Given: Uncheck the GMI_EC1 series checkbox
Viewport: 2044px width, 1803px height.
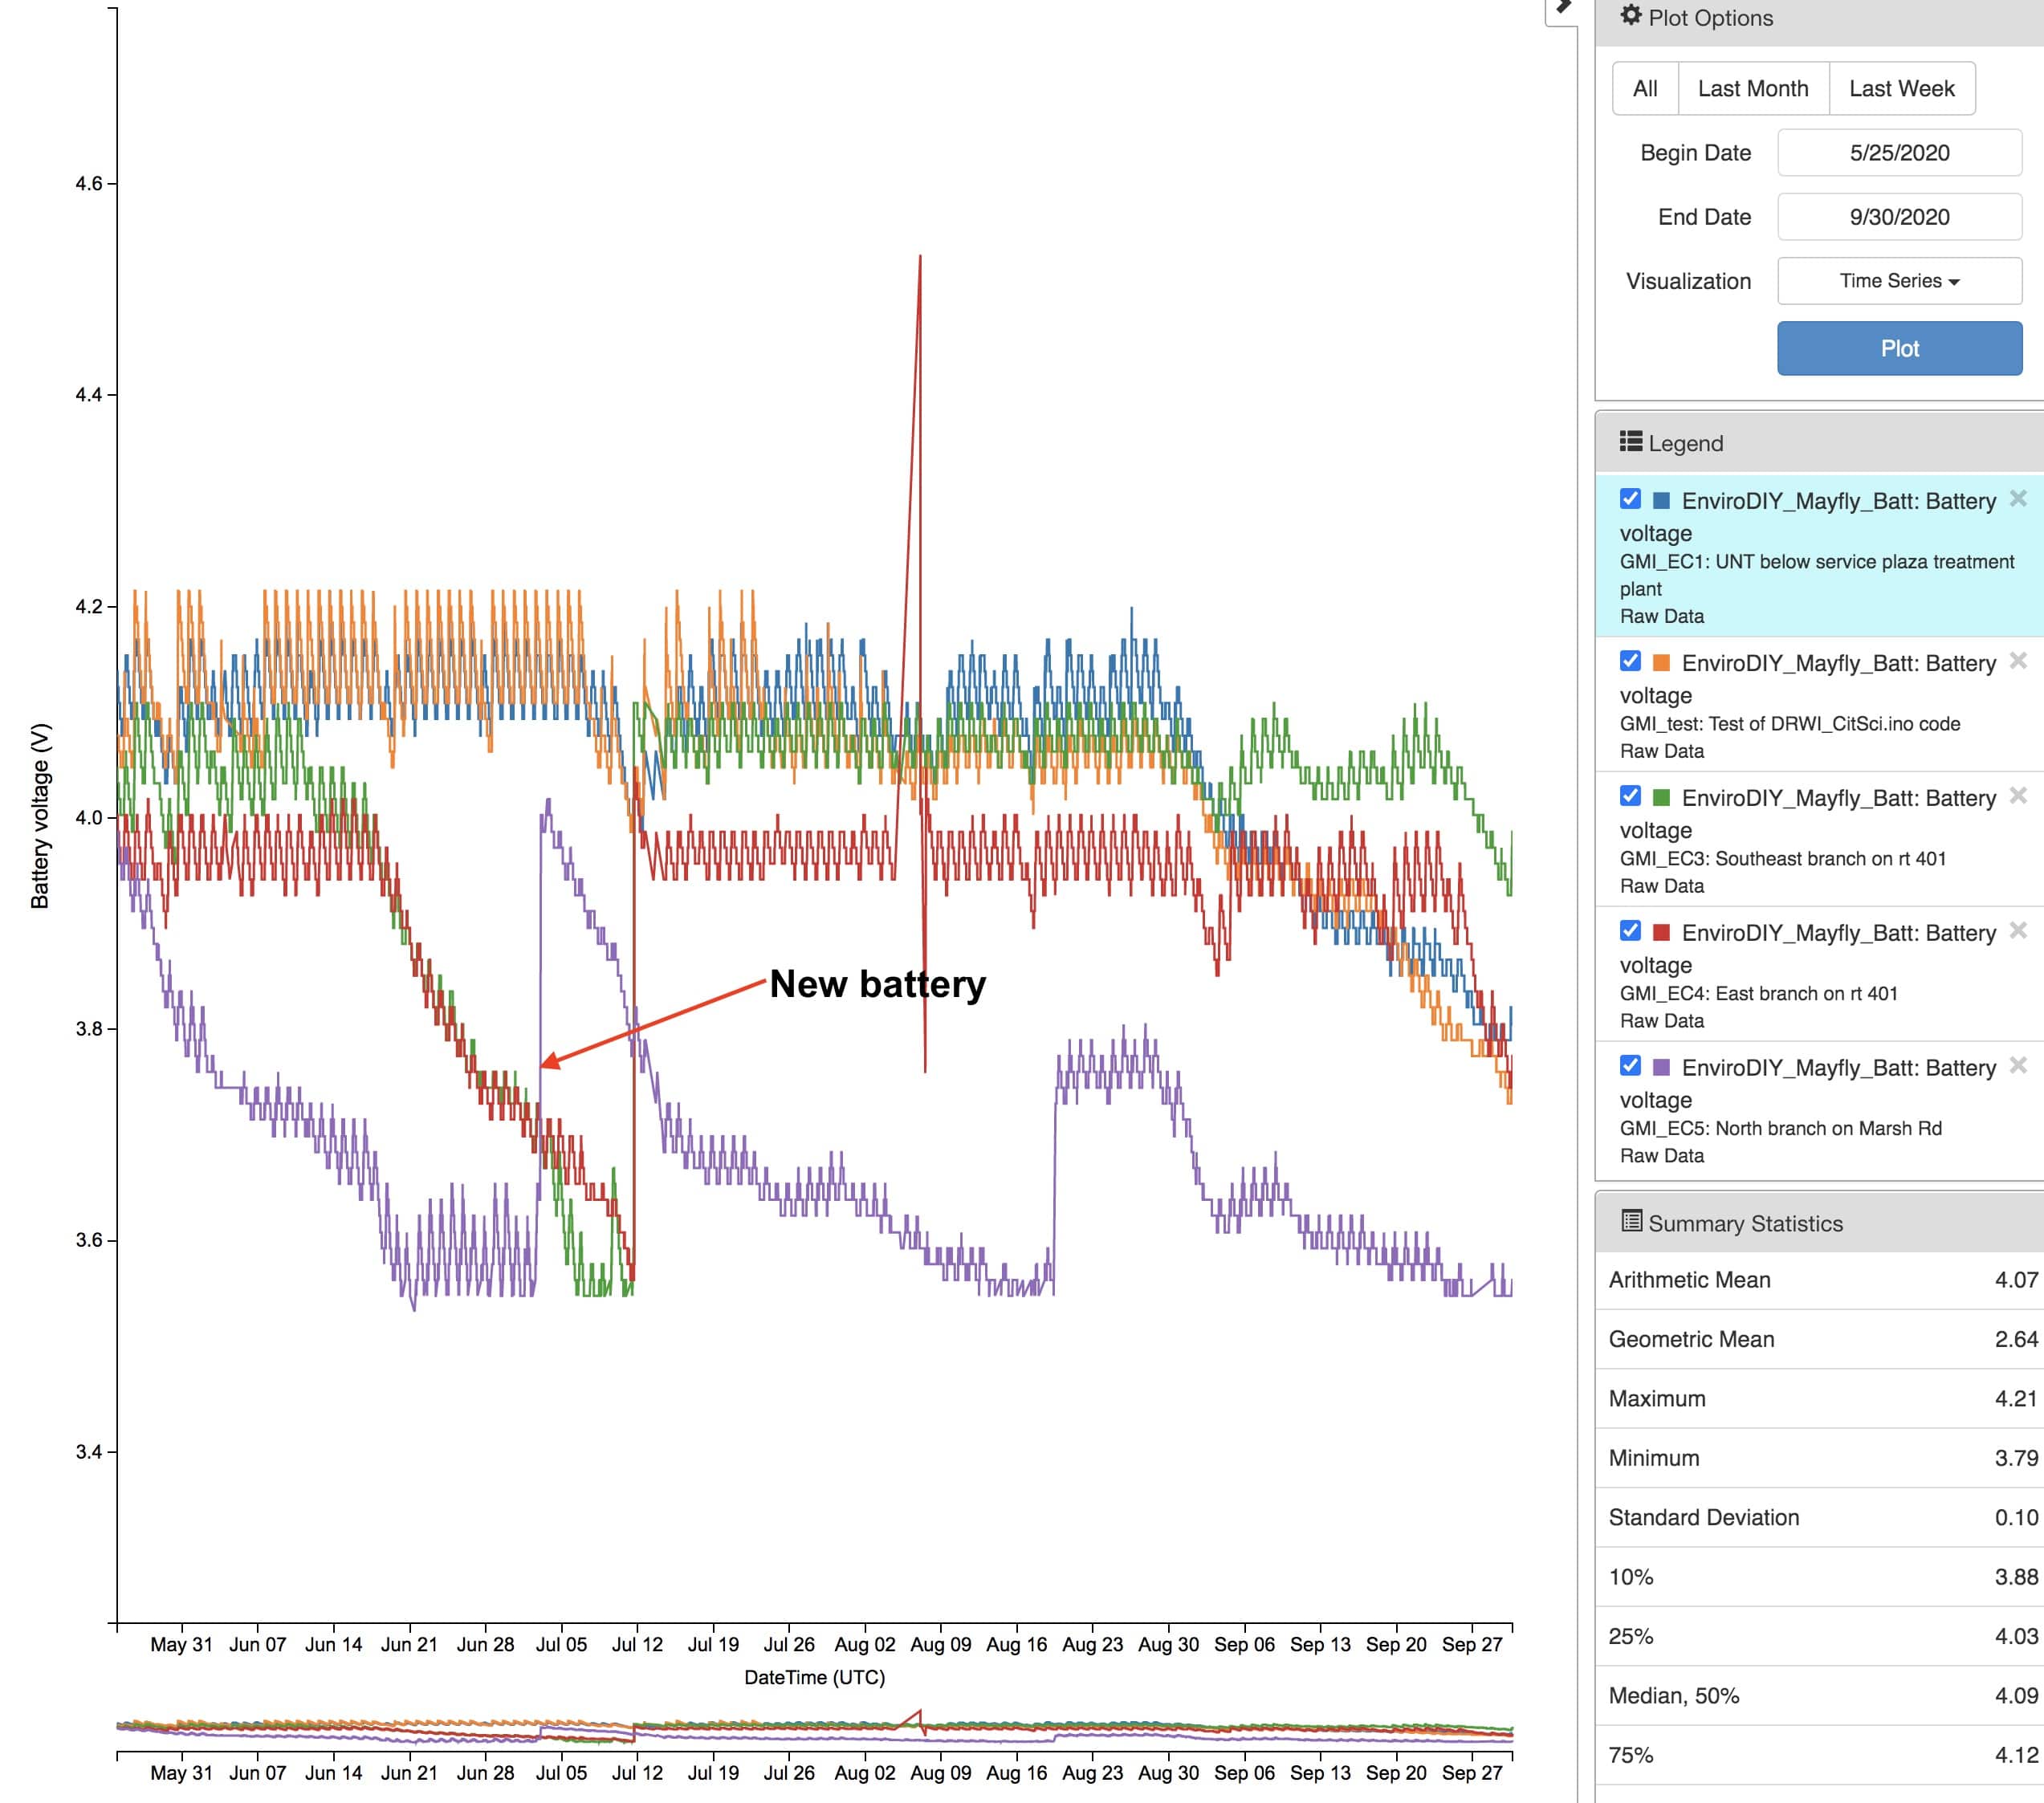Looking at the screenshot, I should (1630, 498).
